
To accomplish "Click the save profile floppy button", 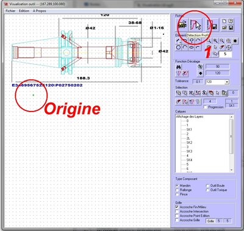I will click(x=212, y=25).
